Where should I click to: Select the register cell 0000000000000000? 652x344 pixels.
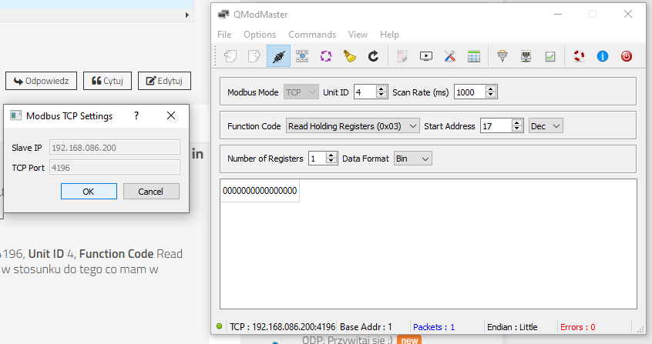pyautogui.click(x=260, y=191)
